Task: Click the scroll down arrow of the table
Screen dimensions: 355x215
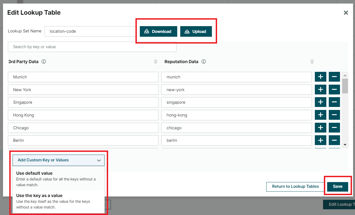Action: coord(345,145)
